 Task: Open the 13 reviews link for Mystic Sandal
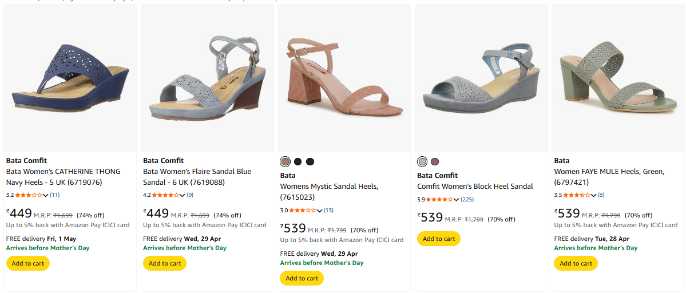(x=328, y=210)
